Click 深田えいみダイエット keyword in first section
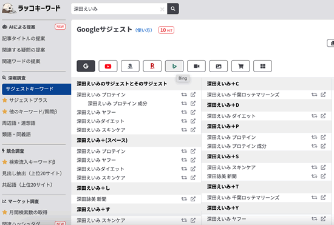 100,121
